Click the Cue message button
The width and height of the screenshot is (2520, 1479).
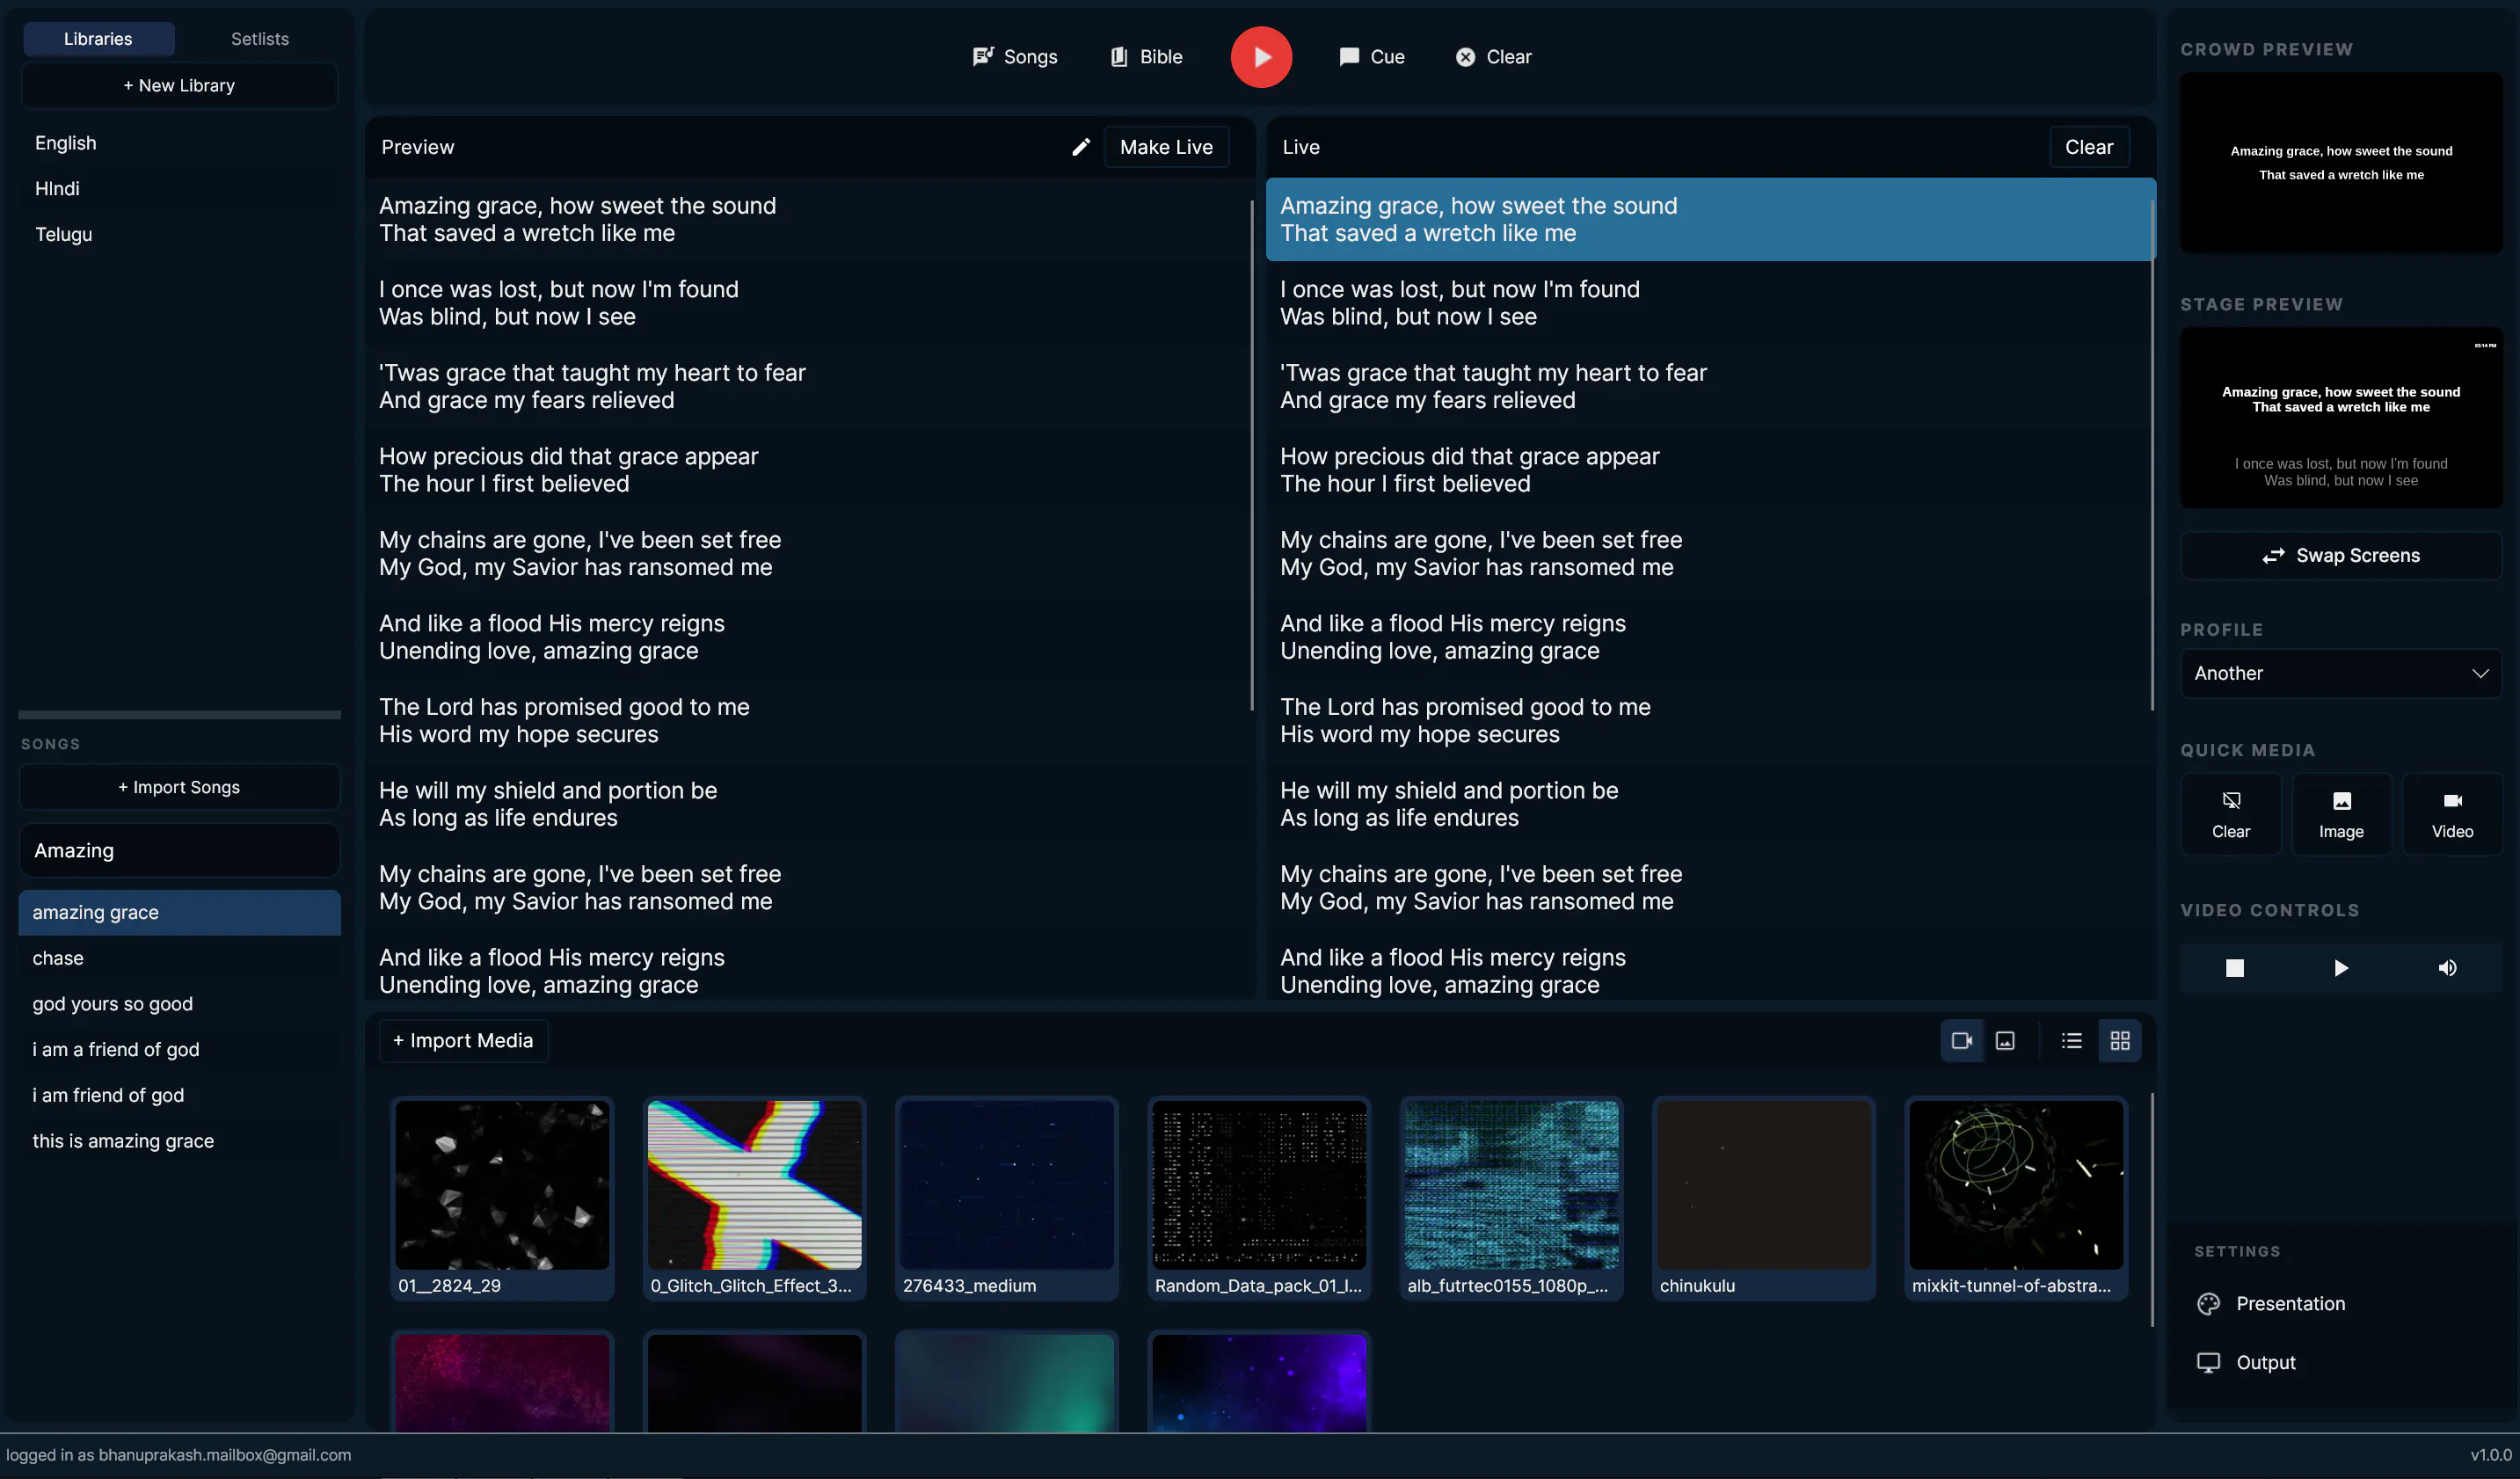pos(1371,57)
